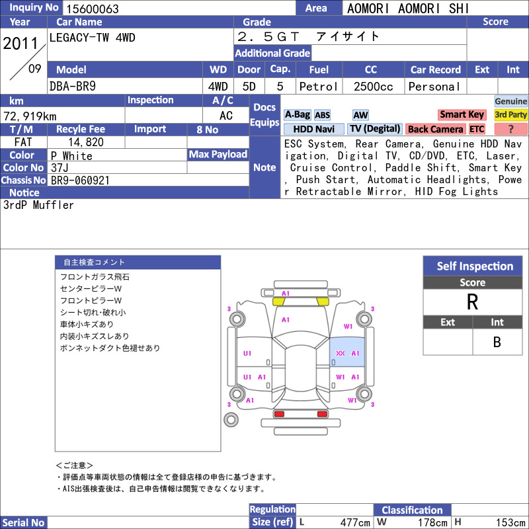Toggle the 3rd Party legend label

(x=510, y=114)
